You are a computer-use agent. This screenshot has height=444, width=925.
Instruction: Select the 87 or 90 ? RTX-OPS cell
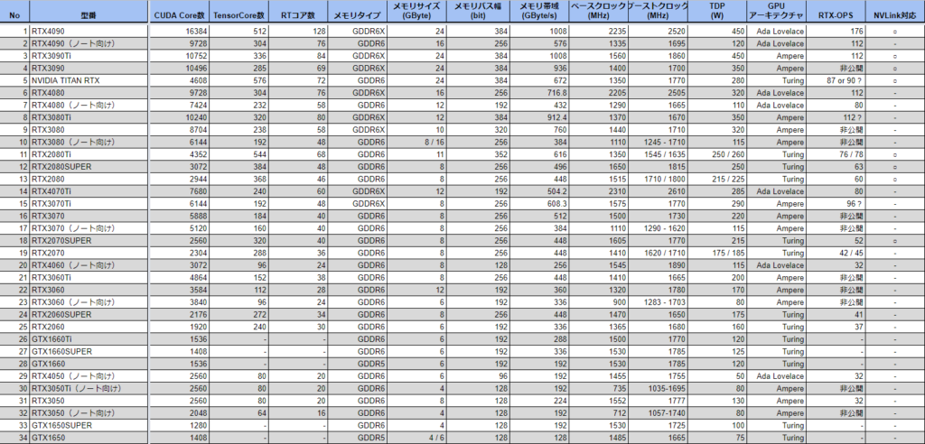836,81
